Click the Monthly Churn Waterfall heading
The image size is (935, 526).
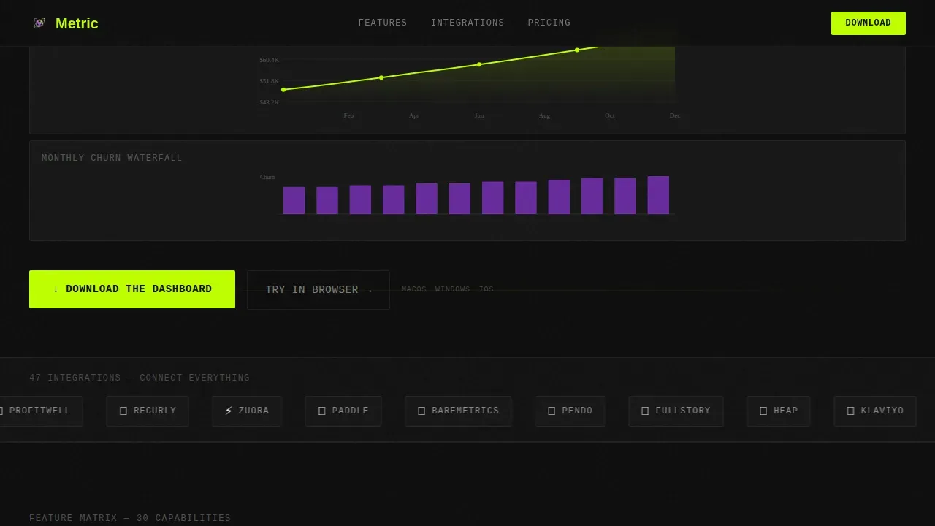(x=112, y=158)
